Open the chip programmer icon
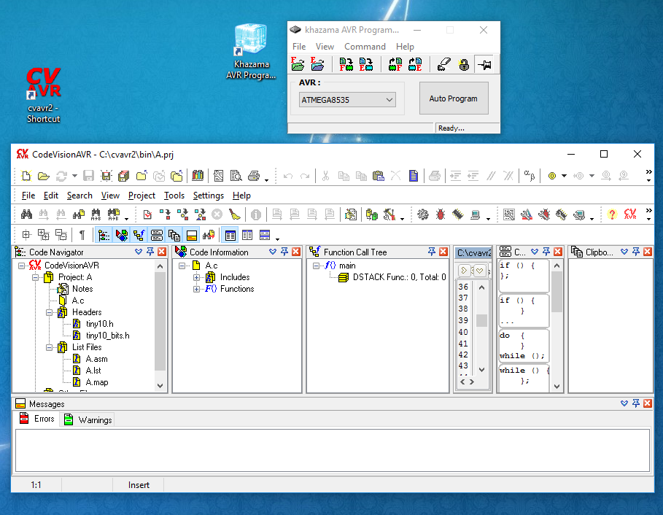Image resolution: width=663 pixels, height=515 pixels. click(457, 214)
